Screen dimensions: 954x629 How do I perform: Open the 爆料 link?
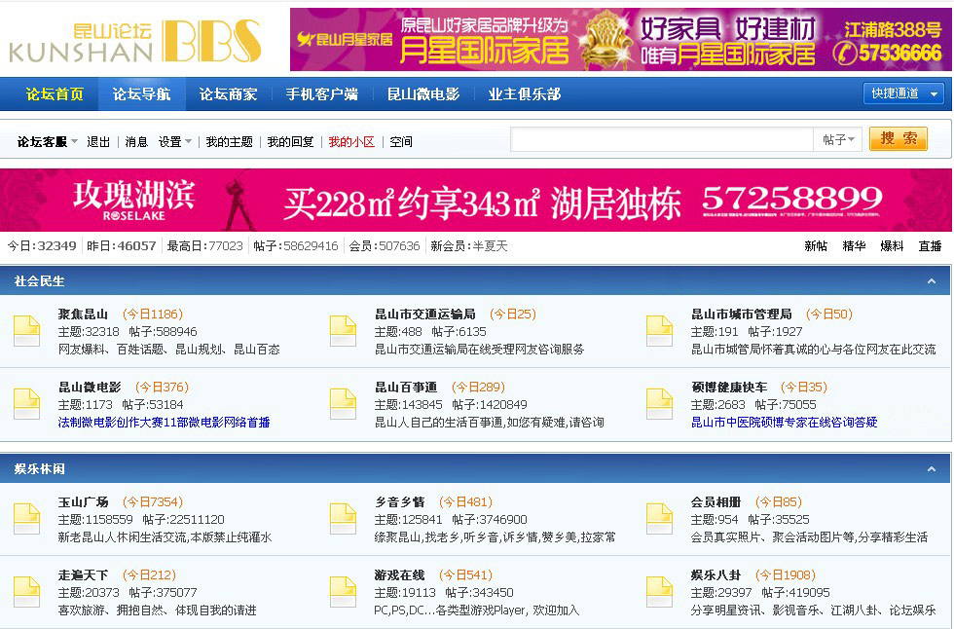point(892,245)
